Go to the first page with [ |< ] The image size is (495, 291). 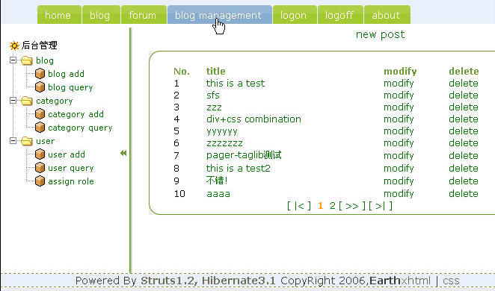[299, 206]
